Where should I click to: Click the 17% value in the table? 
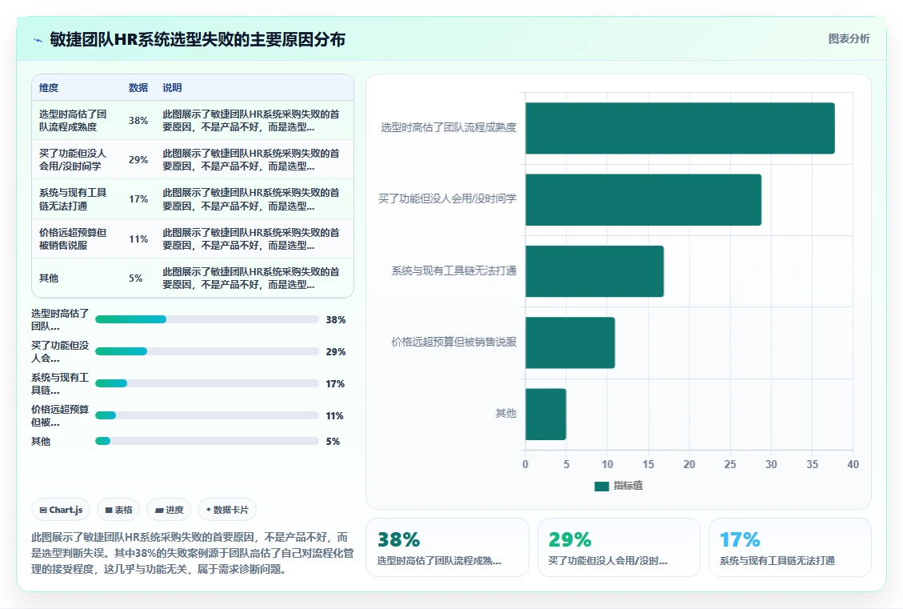138,198
